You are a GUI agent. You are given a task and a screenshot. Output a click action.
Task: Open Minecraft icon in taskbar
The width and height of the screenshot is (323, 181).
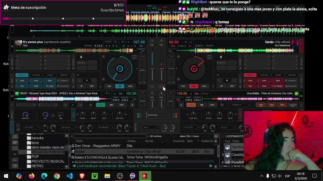95,176
